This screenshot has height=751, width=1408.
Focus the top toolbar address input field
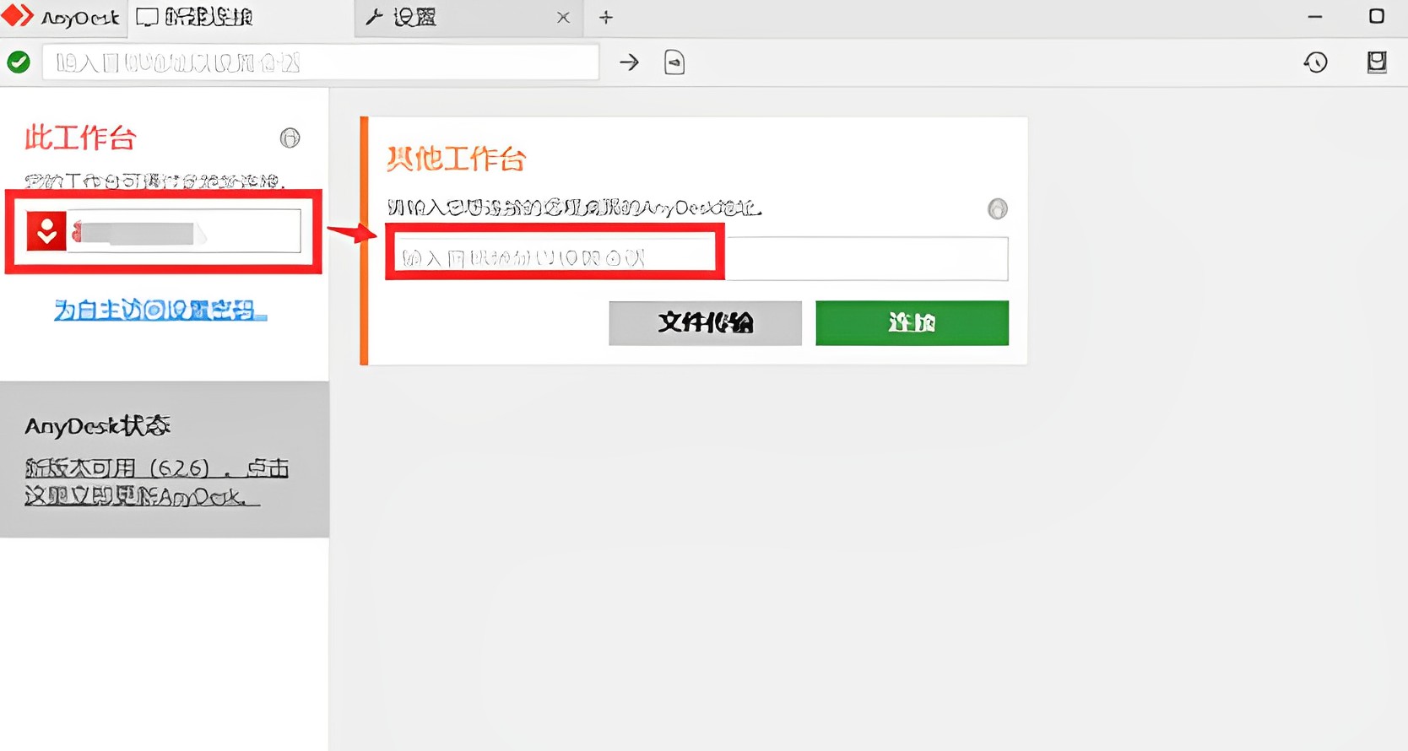(x=321, y=62)
